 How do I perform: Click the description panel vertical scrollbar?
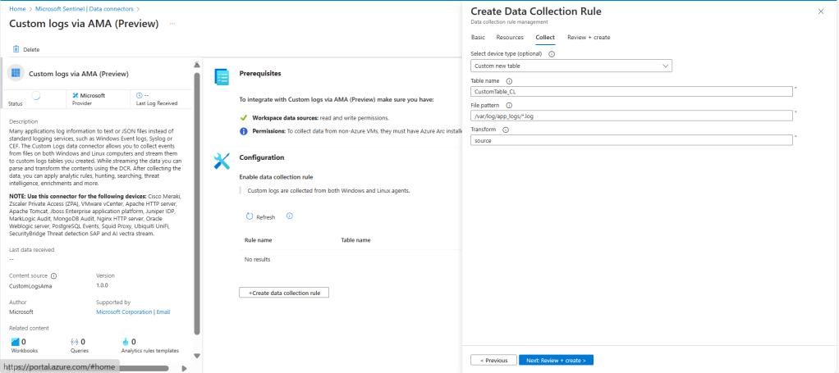(x=196, y=205)
